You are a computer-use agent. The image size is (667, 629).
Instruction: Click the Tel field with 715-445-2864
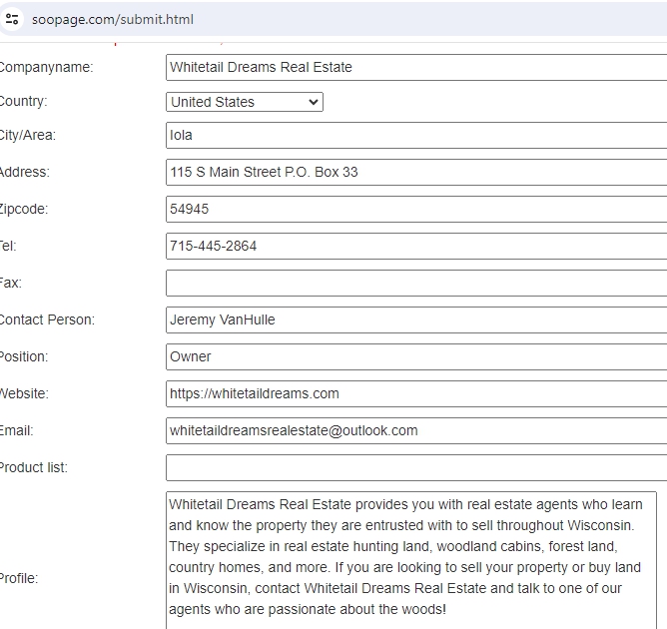[415, 246]
